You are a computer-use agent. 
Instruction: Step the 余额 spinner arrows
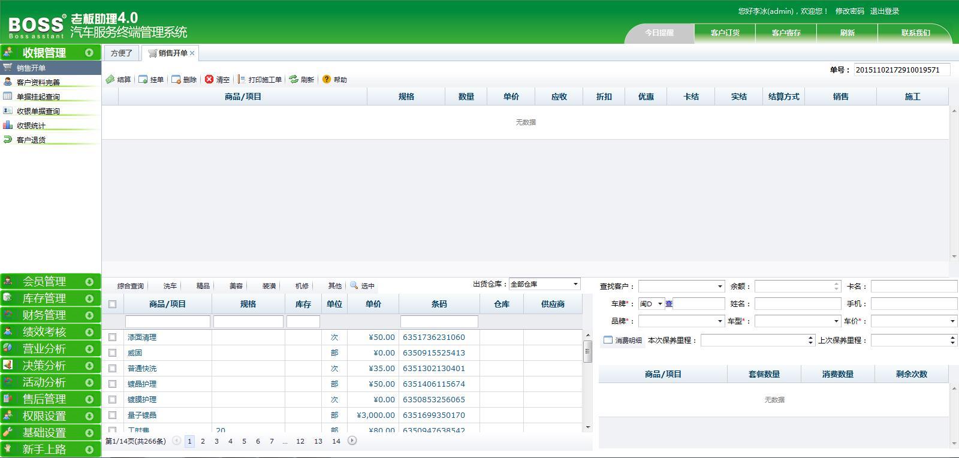[837, 287]
